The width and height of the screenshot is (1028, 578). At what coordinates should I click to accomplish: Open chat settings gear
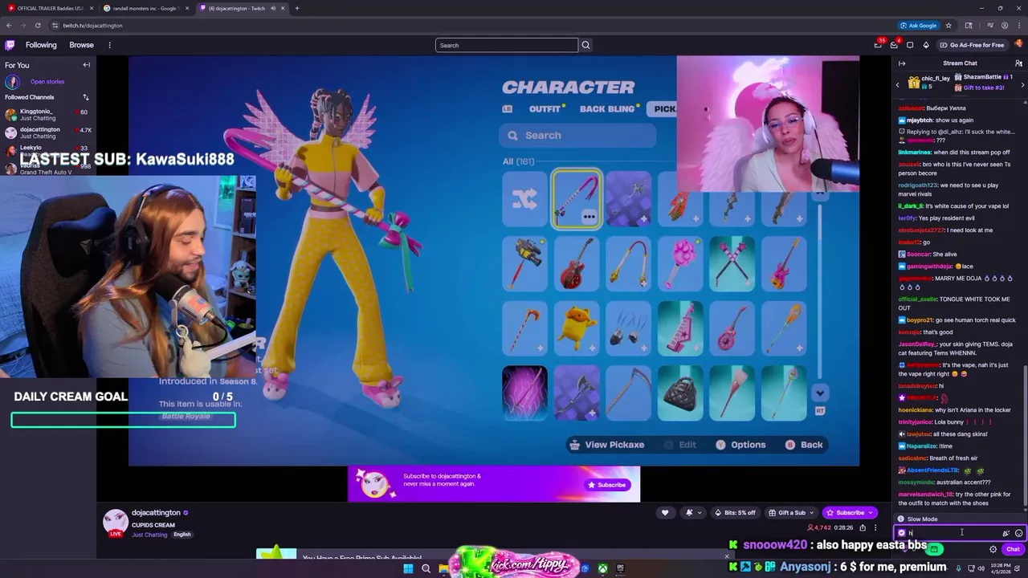(993, 549)
